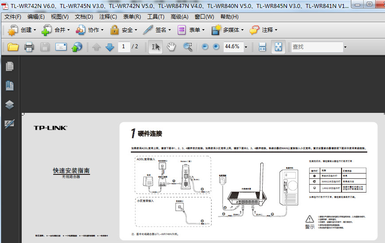
Task: Toggle the Fit Width scrolling mode
Action: pos(262,46)
